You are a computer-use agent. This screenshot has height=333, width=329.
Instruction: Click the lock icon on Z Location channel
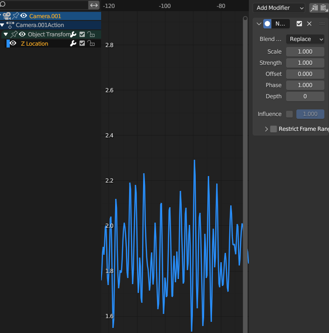click(x=91, y=43)
